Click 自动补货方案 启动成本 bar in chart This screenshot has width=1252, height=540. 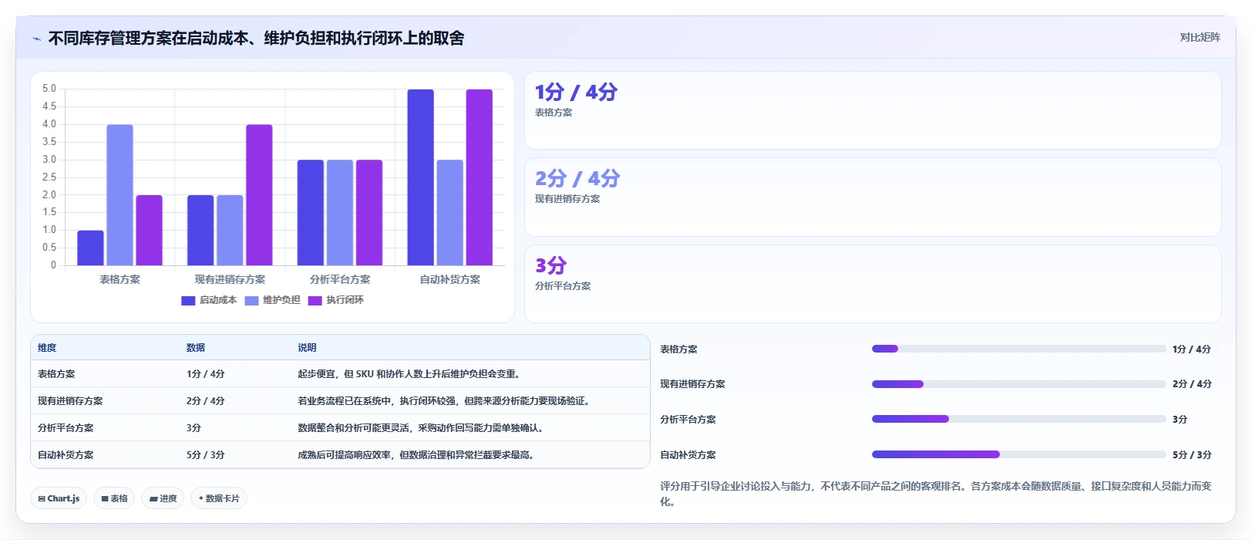coord(420,177)
